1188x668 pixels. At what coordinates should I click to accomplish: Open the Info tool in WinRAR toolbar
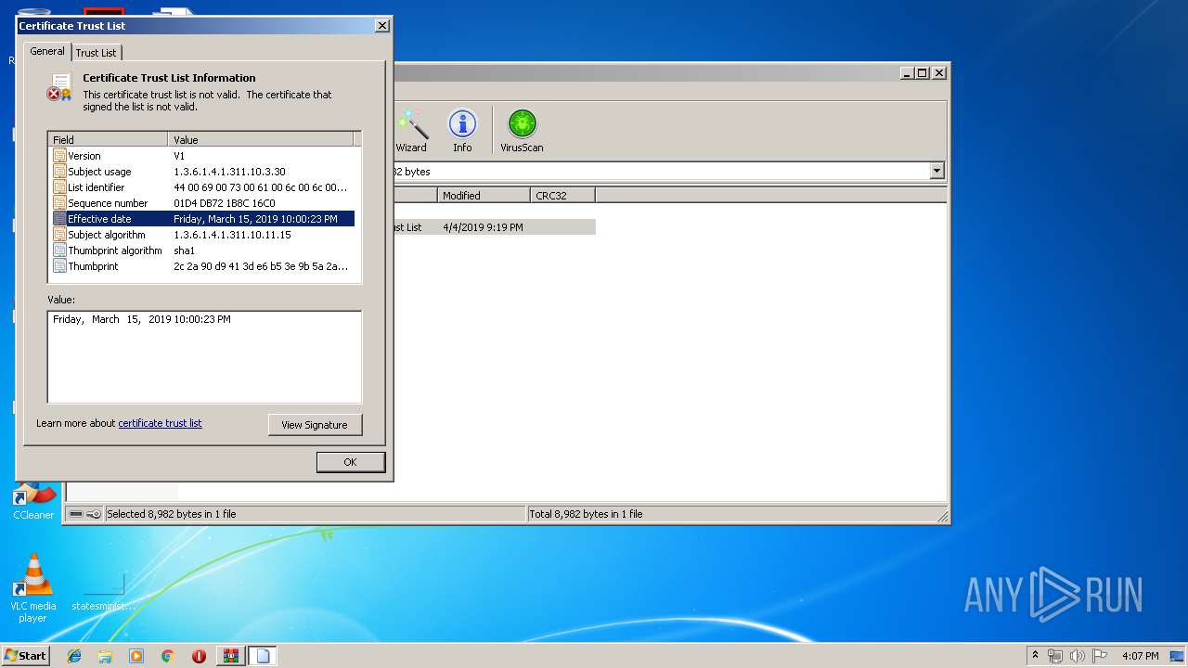click(x=462, y=131)
